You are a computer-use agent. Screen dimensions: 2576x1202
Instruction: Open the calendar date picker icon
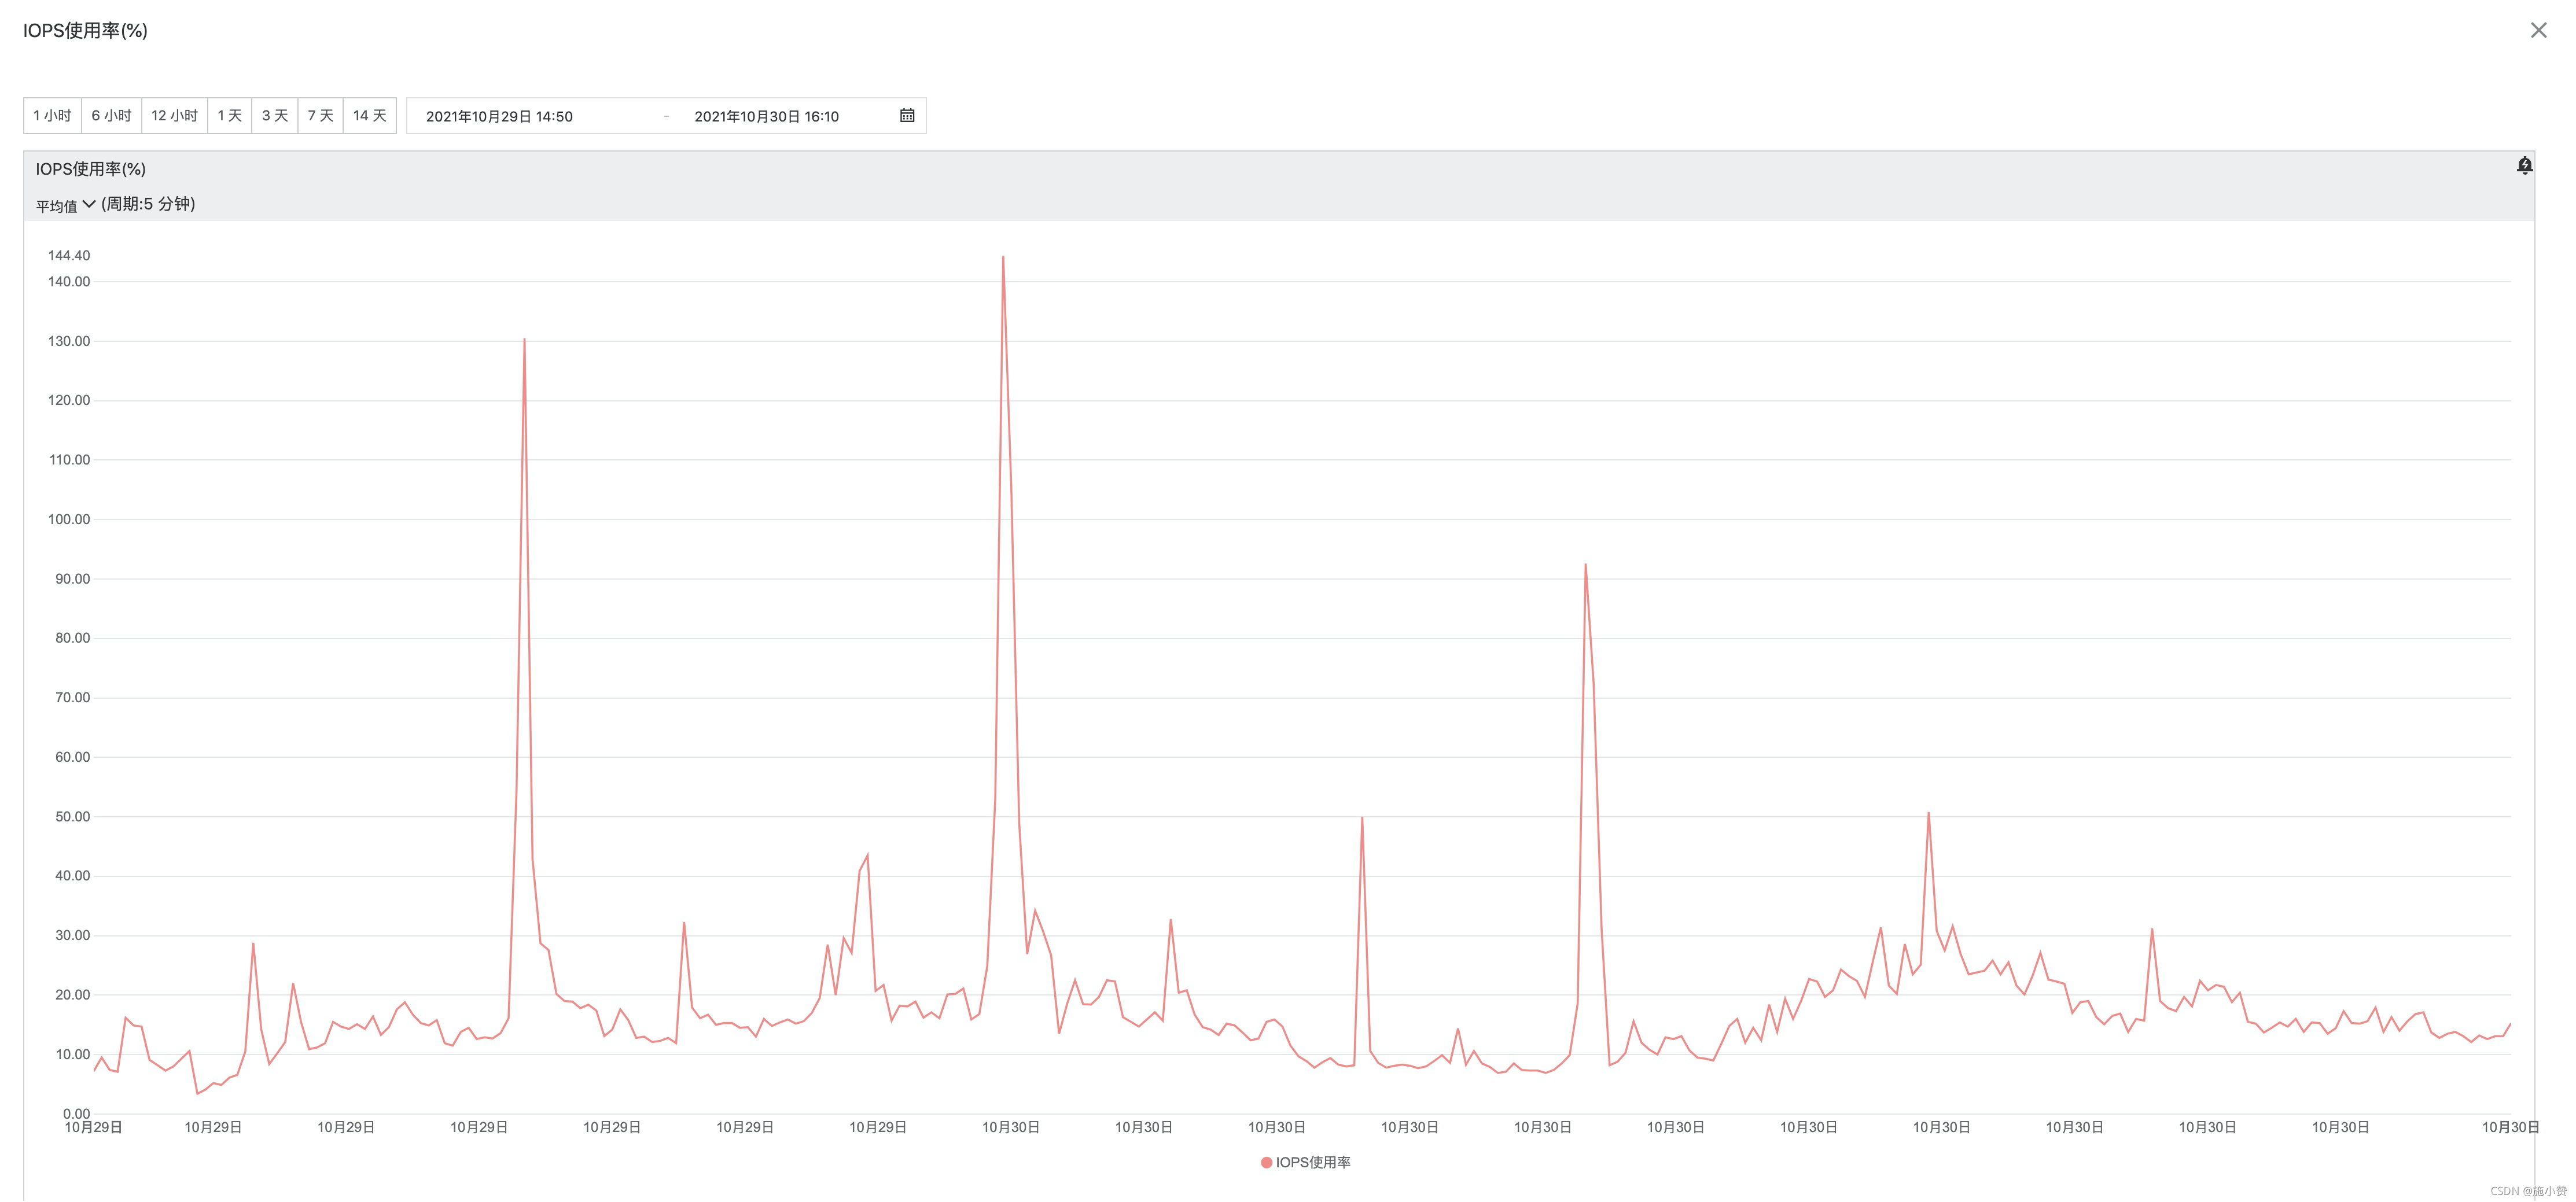pyautogui.click(x=907, y=116)
